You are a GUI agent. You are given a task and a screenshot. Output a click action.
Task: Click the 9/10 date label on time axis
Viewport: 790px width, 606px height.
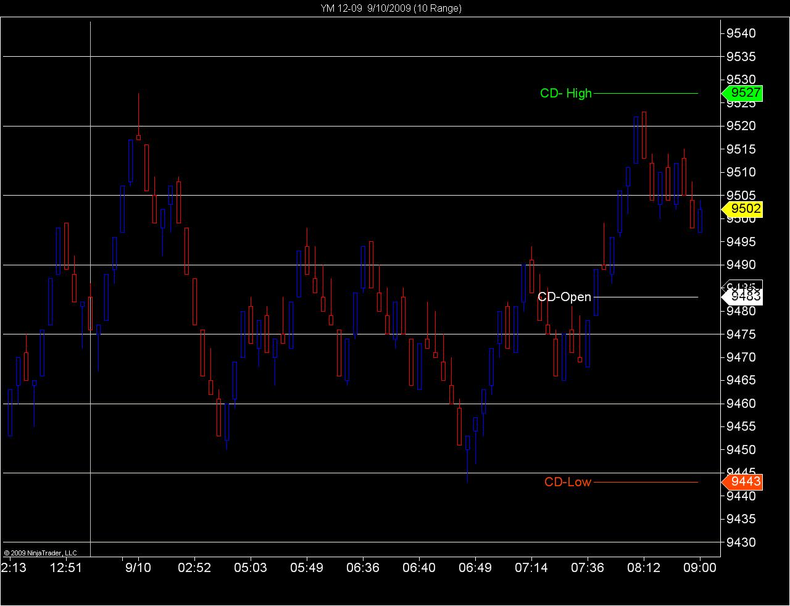click(138, 568)
